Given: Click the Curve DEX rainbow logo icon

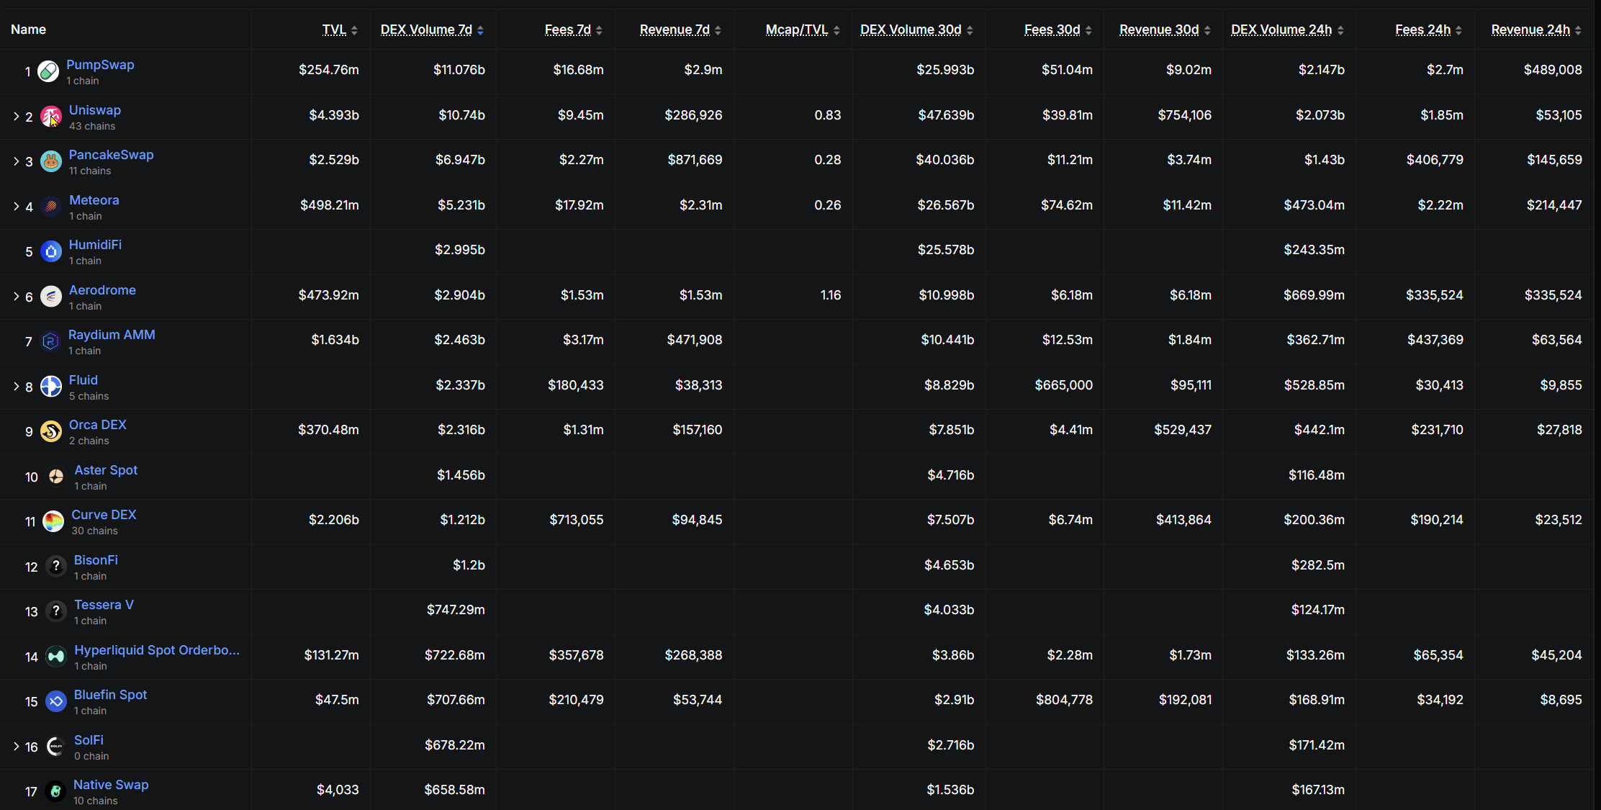Looking at the screenshot, I should pos(53,521).
